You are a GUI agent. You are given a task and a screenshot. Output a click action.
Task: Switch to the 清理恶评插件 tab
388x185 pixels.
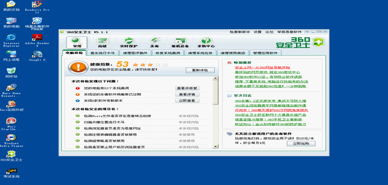click(x=135, y=53)
